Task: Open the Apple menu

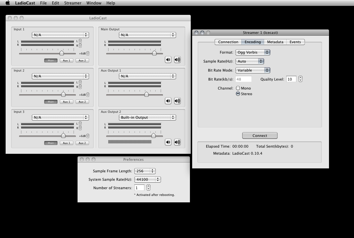Action: [8, 3]
